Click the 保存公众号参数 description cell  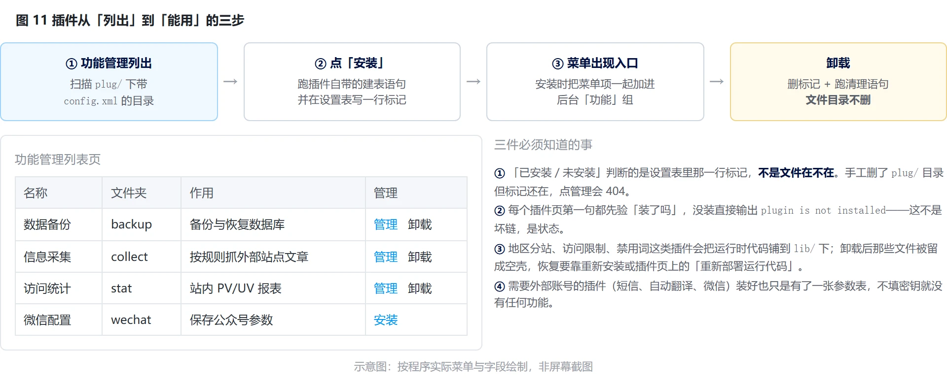click(x=273, y=320)
